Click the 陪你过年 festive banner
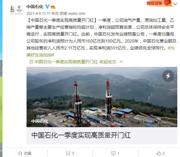180x157 pixels. point(159,3)
